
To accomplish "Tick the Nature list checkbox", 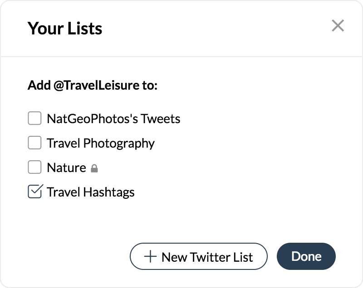I will 35,168.
